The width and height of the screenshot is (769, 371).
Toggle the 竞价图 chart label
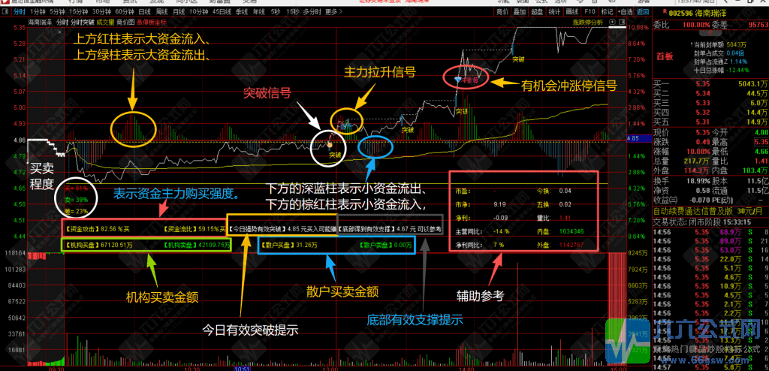[x=125, y=22]
